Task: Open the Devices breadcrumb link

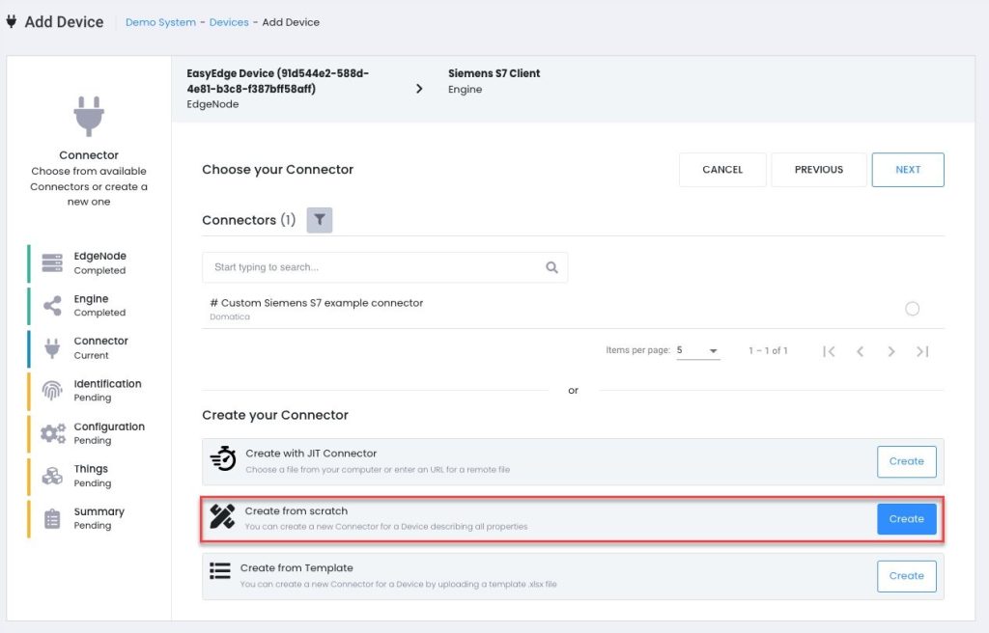Action: click(x=229, y=22)
